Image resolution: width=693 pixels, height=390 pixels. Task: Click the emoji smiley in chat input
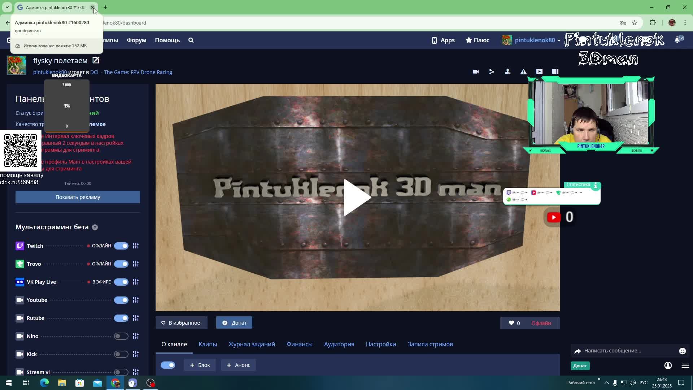click(x=682, y=351)
